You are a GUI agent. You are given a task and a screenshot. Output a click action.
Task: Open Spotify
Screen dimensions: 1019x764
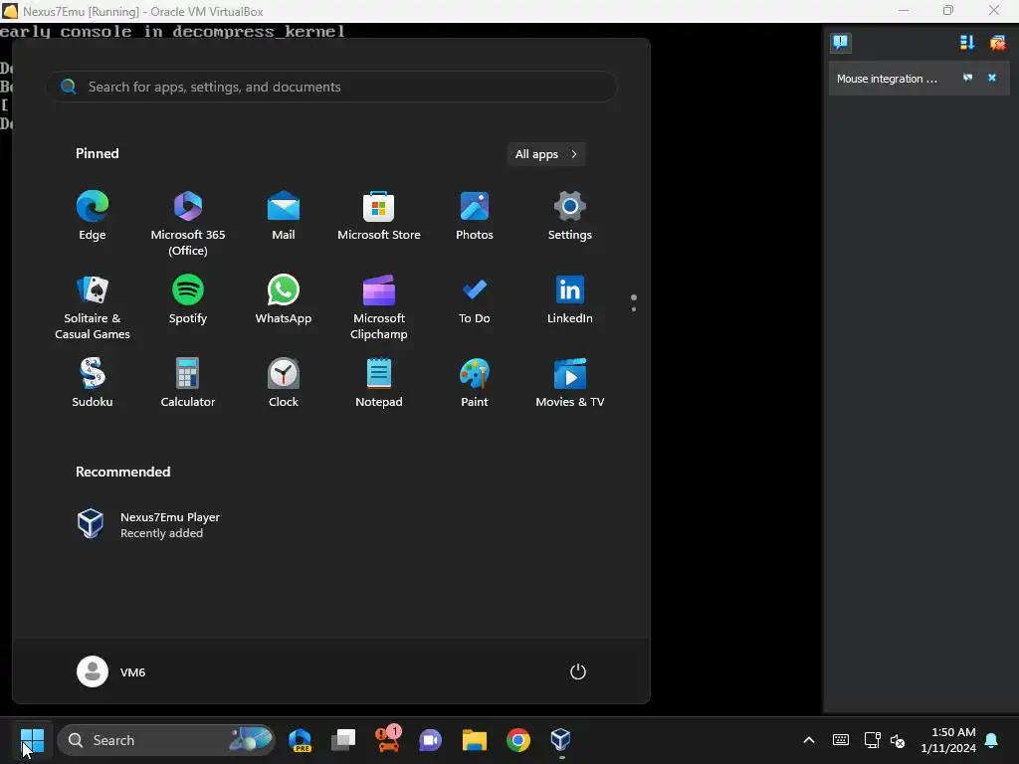pyautogui.click(x=188, y=300)
